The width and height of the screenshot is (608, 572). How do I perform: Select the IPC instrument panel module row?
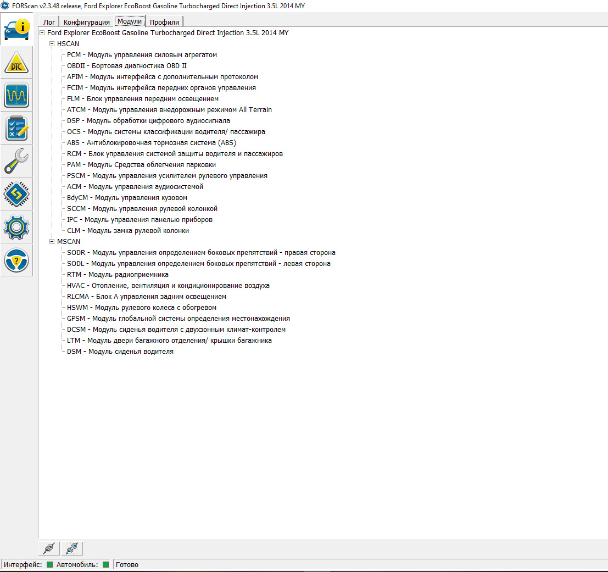[140, 219]
